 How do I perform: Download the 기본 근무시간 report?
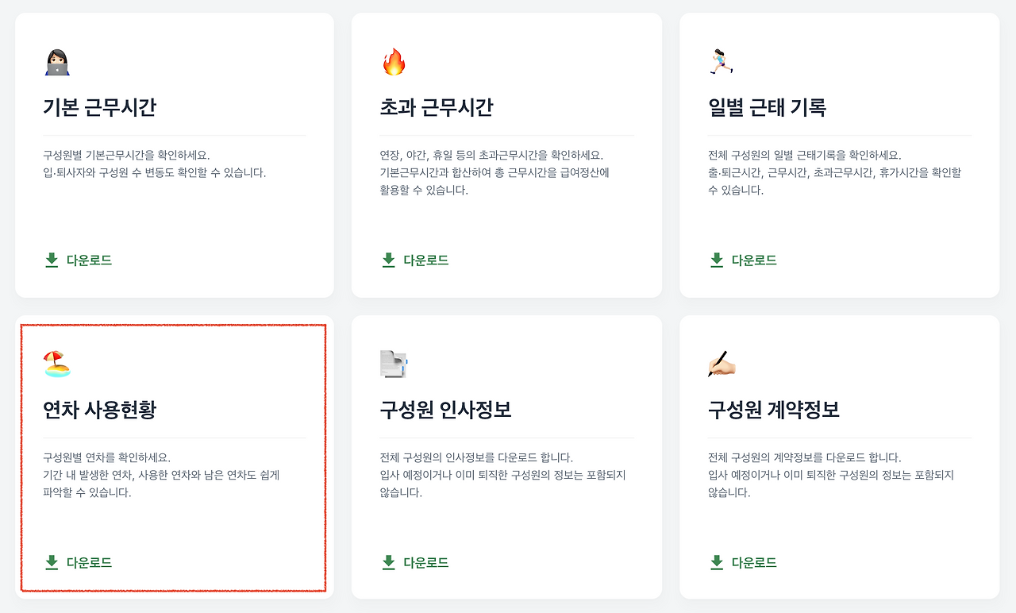(x=89, y=260)
